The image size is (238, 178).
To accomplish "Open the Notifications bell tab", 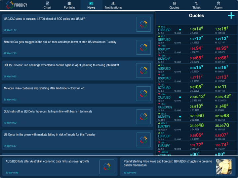I will [113, 5].
